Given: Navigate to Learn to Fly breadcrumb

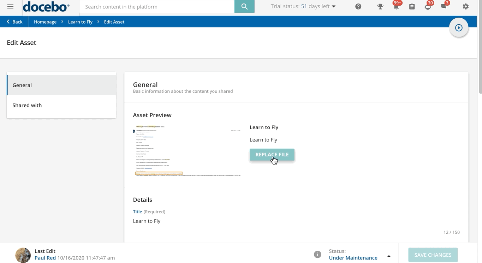Looking at the screenshot, I should [x=80, y=22].
